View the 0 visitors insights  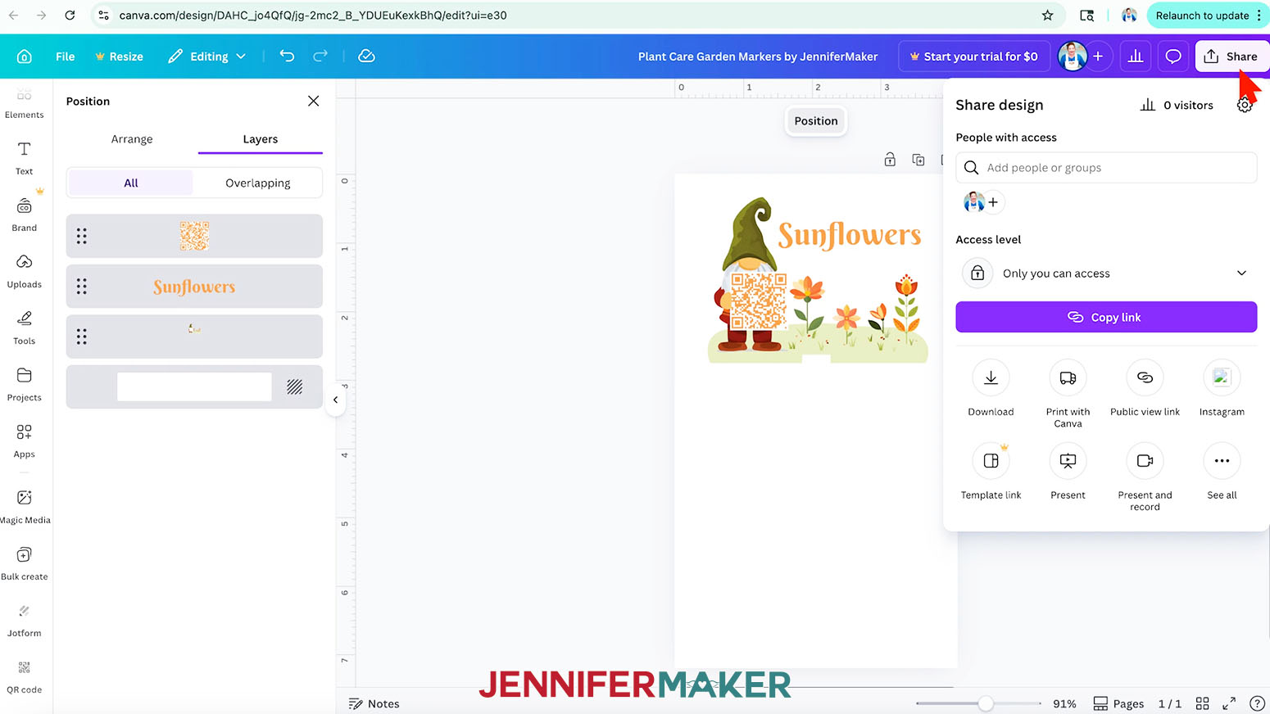pyautogui.click(x=1177, y=105)
